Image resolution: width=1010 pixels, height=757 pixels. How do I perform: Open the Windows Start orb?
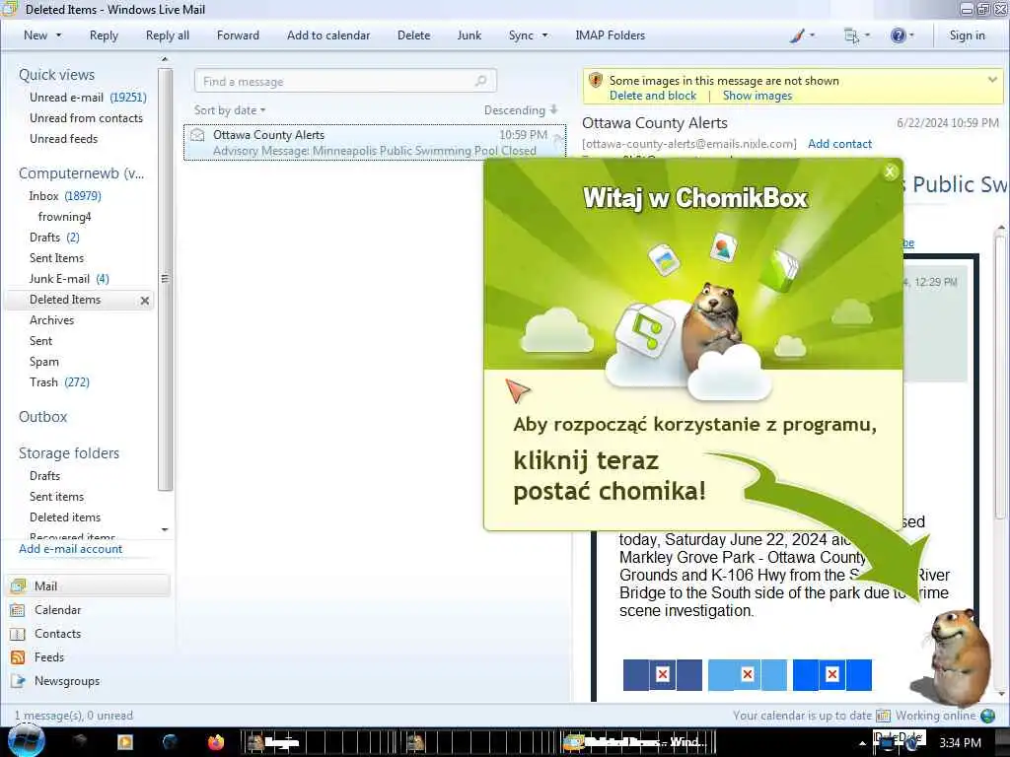pyautogui.click(x=26, y=741)
